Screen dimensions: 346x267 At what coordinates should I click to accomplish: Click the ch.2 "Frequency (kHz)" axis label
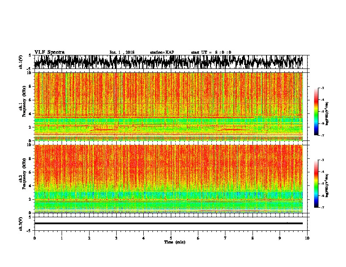(24, 173)
